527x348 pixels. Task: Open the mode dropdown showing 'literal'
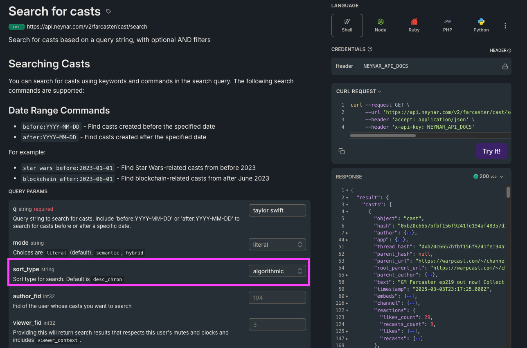coord(277,244)
